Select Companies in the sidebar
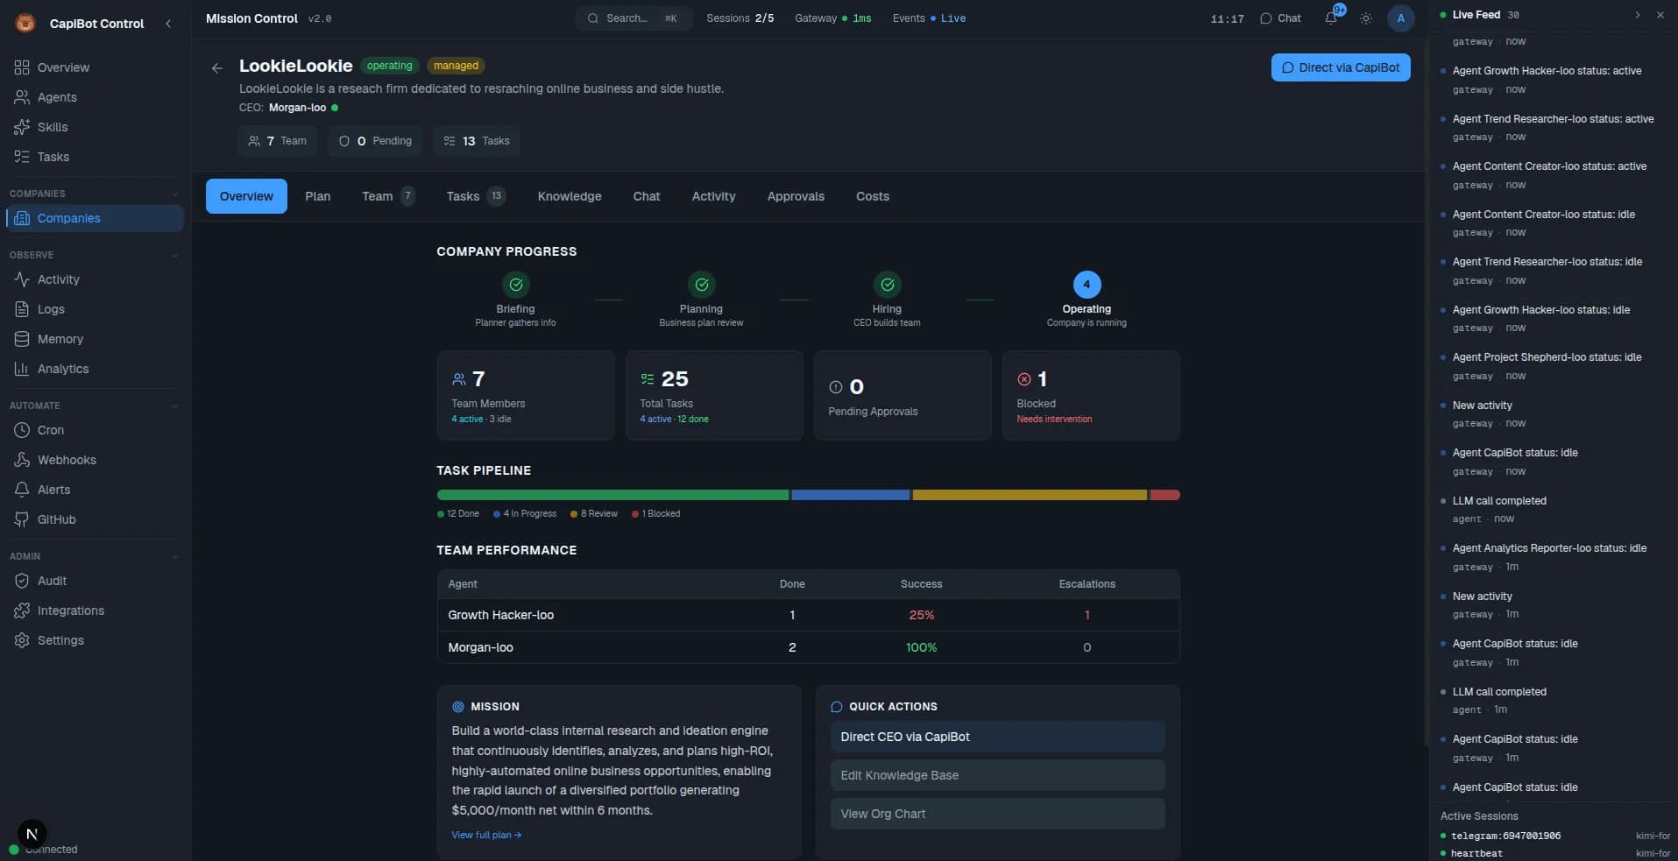Screen dimensions: 1678x861 (95, 218)
